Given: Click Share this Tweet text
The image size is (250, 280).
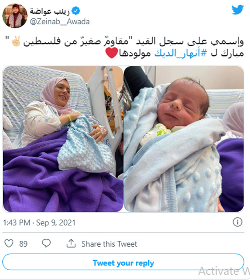Looking at the screenshot, I should (x=109, y=244).
